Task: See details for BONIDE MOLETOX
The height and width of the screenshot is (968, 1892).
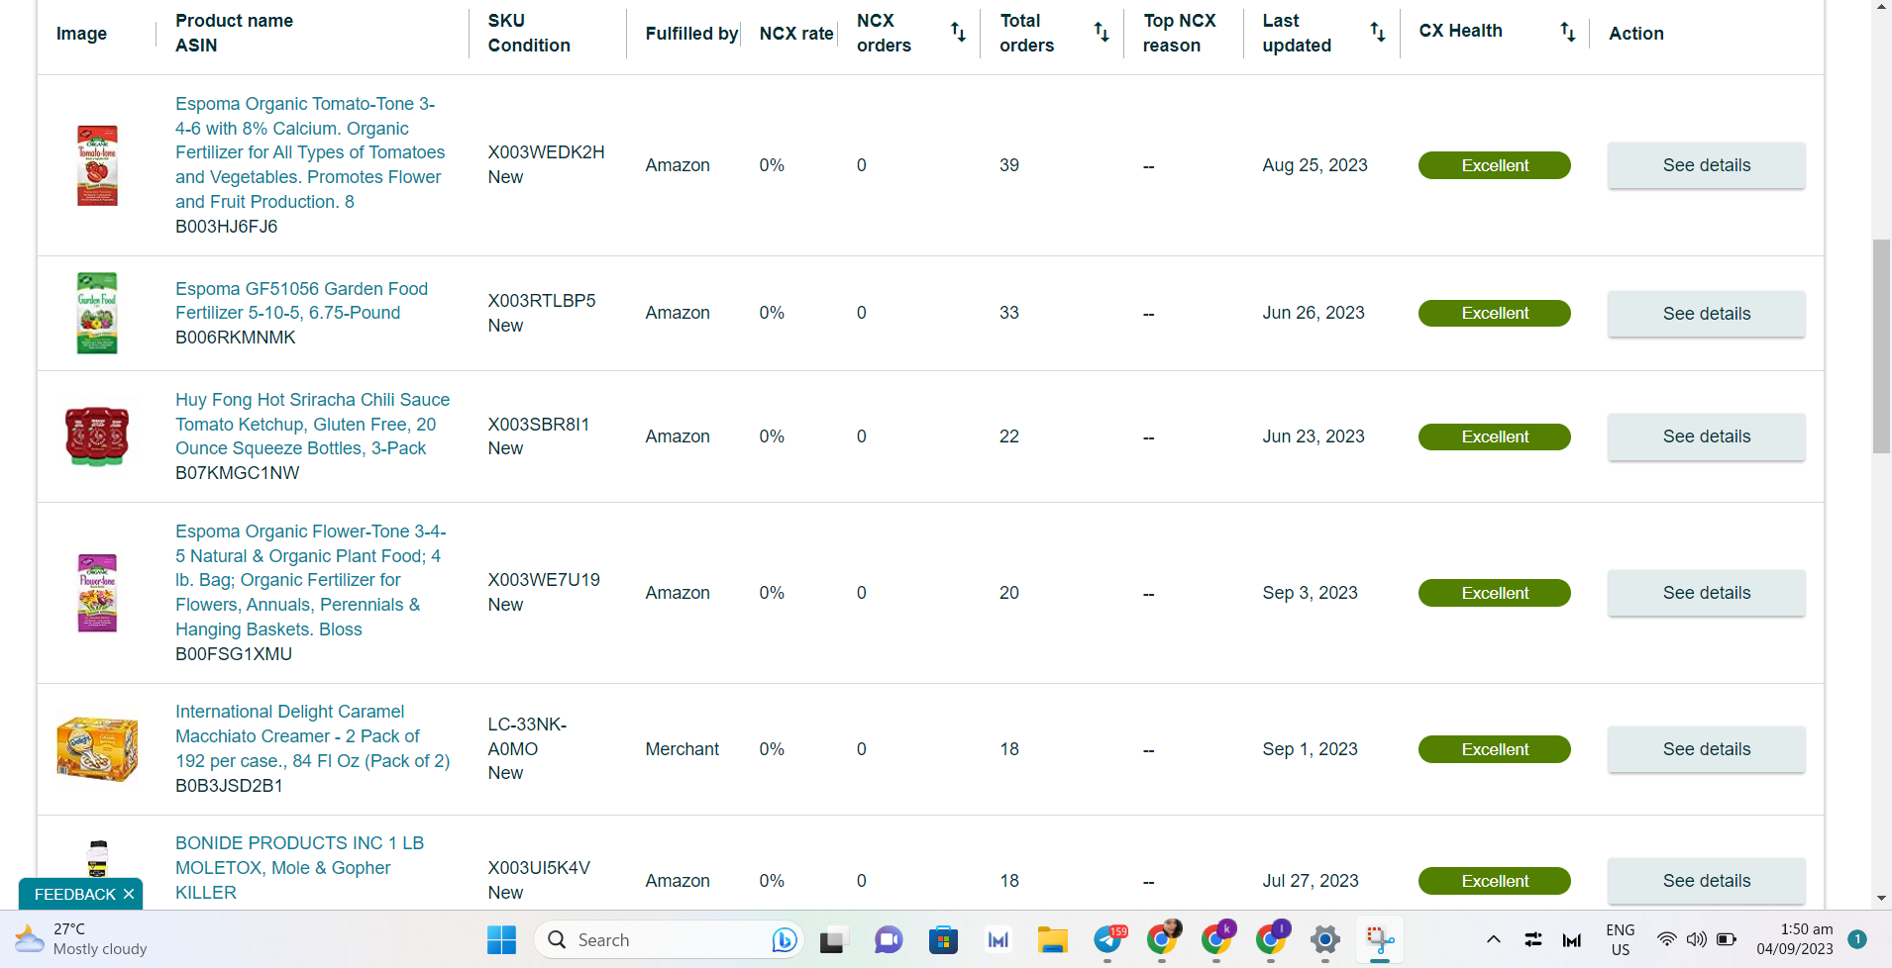Action: pos(1706,881)
